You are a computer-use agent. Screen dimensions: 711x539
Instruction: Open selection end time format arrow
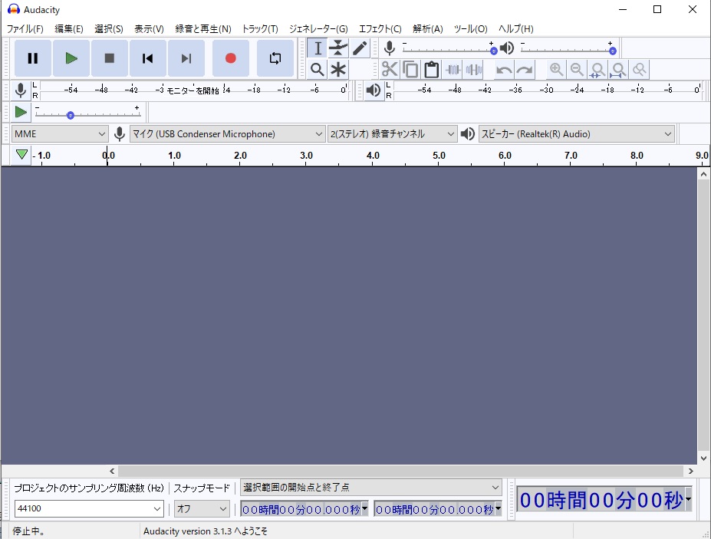tap(498, 508)
